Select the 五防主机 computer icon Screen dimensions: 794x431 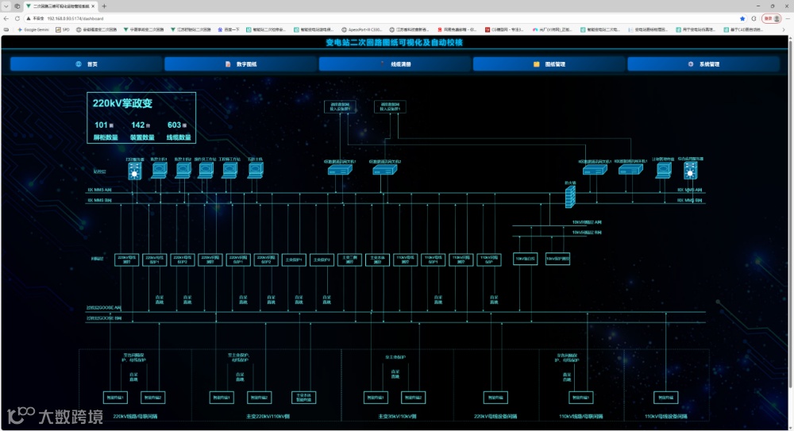255,171
